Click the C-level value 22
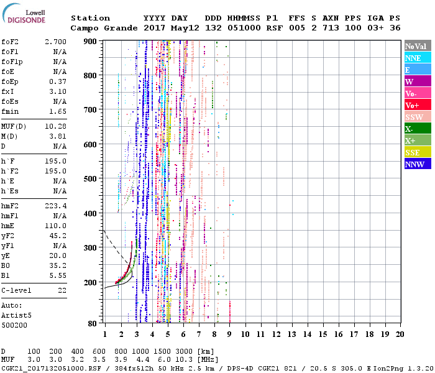 [x=62, y=290]
